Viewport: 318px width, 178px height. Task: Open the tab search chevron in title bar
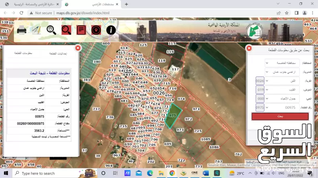click(x=278, y=4)
